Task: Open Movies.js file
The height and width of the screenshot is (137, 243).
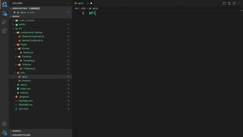Action: (28, 53)
